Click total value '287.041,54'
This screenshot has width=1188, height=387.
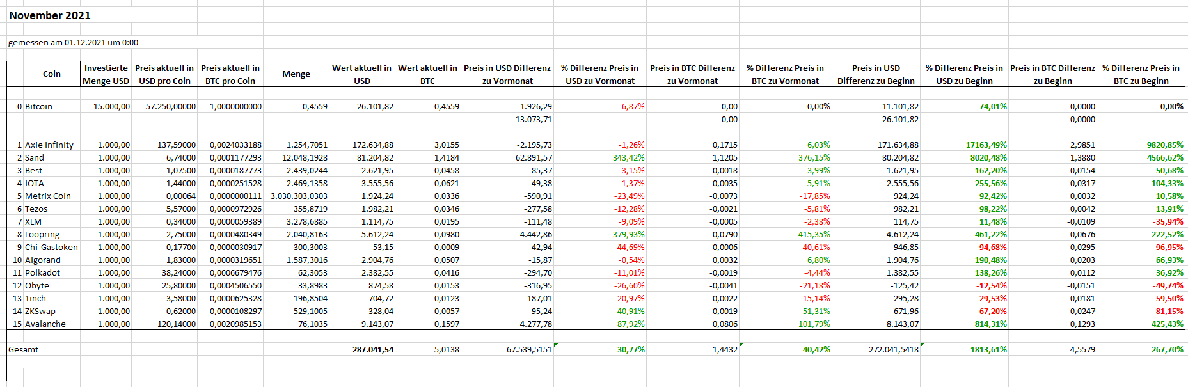coord(373,350)
